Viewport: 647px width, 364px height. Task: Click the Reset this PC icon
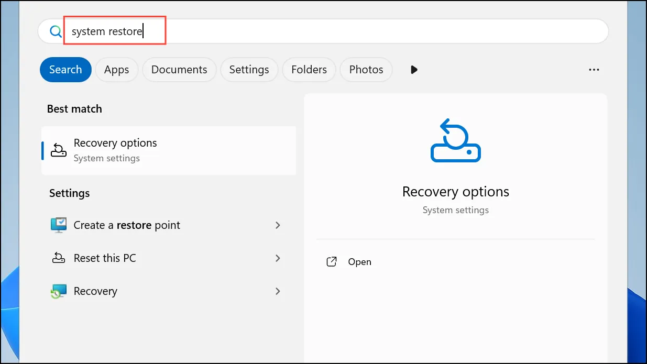[x=58, y=258]
